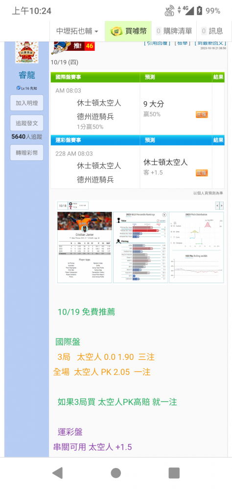Open the 睿龍 username link
This screenshot has width=232, height=489.
tap(27, 75)
